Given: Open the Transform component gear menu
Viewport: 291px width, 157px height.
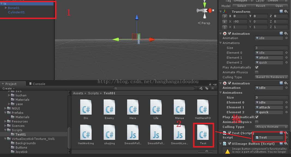Looking at the screenshot, I should [286, 11].
